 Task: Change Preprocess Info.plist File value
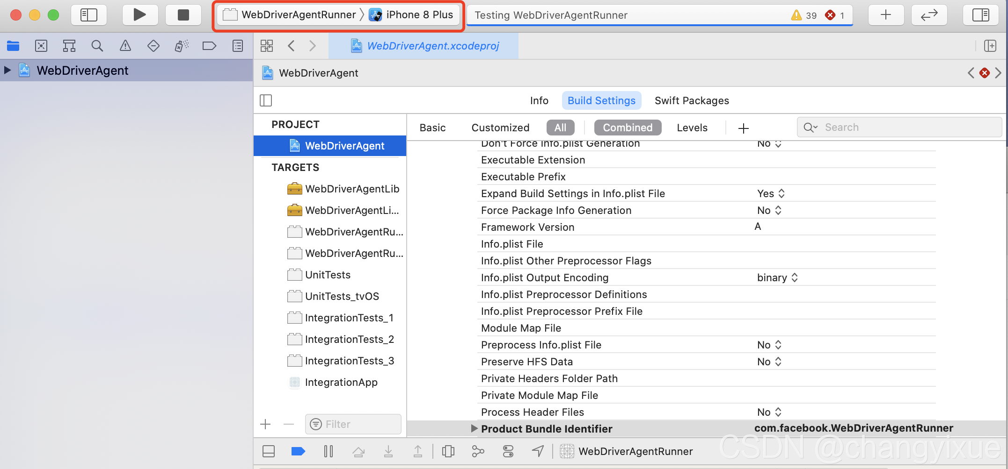[x=769, y=345]
